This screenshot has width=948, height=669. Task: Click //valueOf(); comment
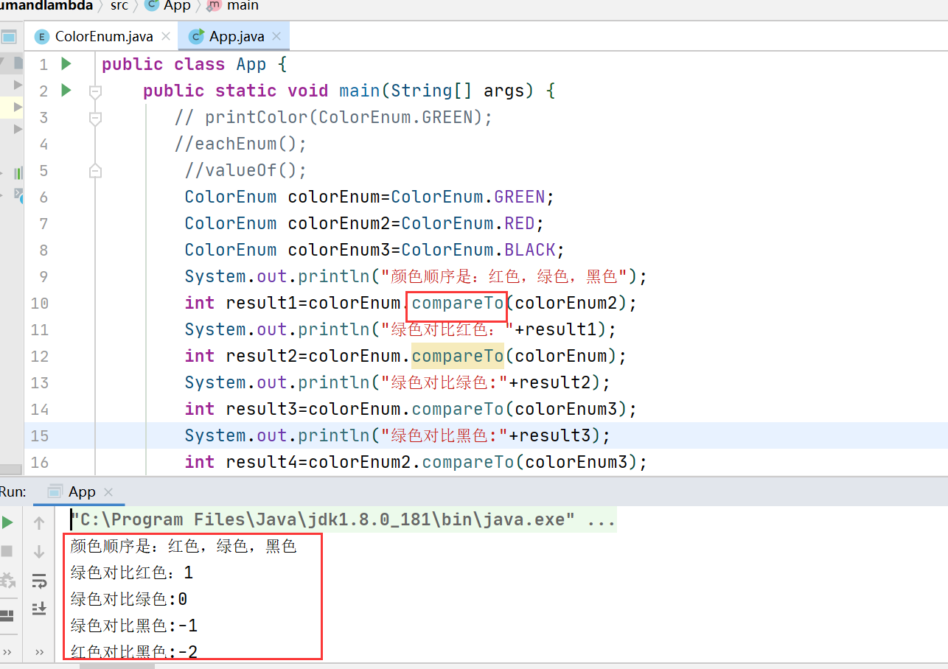point(245,170)
